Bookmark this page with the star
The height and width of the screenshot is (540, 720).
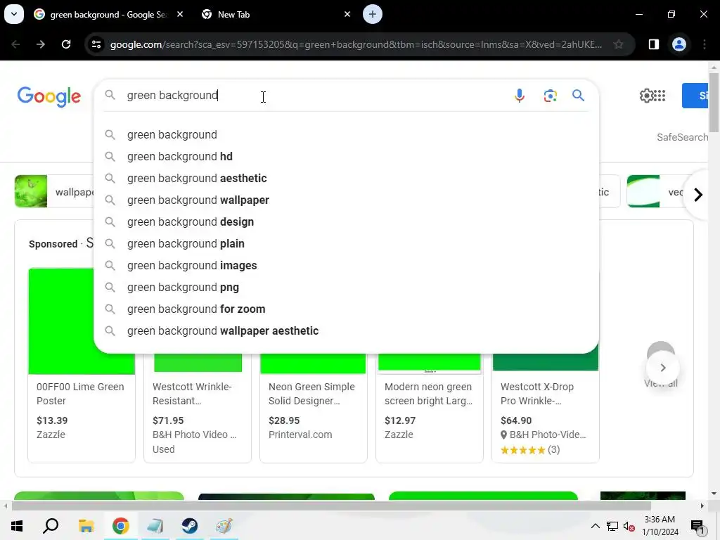619,44
